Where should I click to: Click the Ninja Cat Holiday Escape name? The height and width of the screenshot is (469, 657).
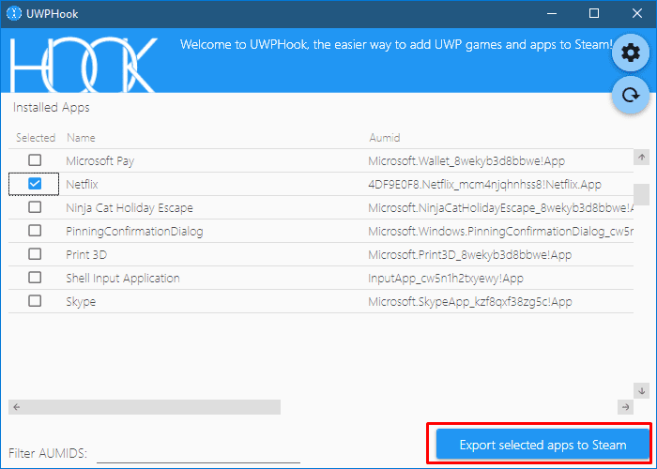click(130, 207)
